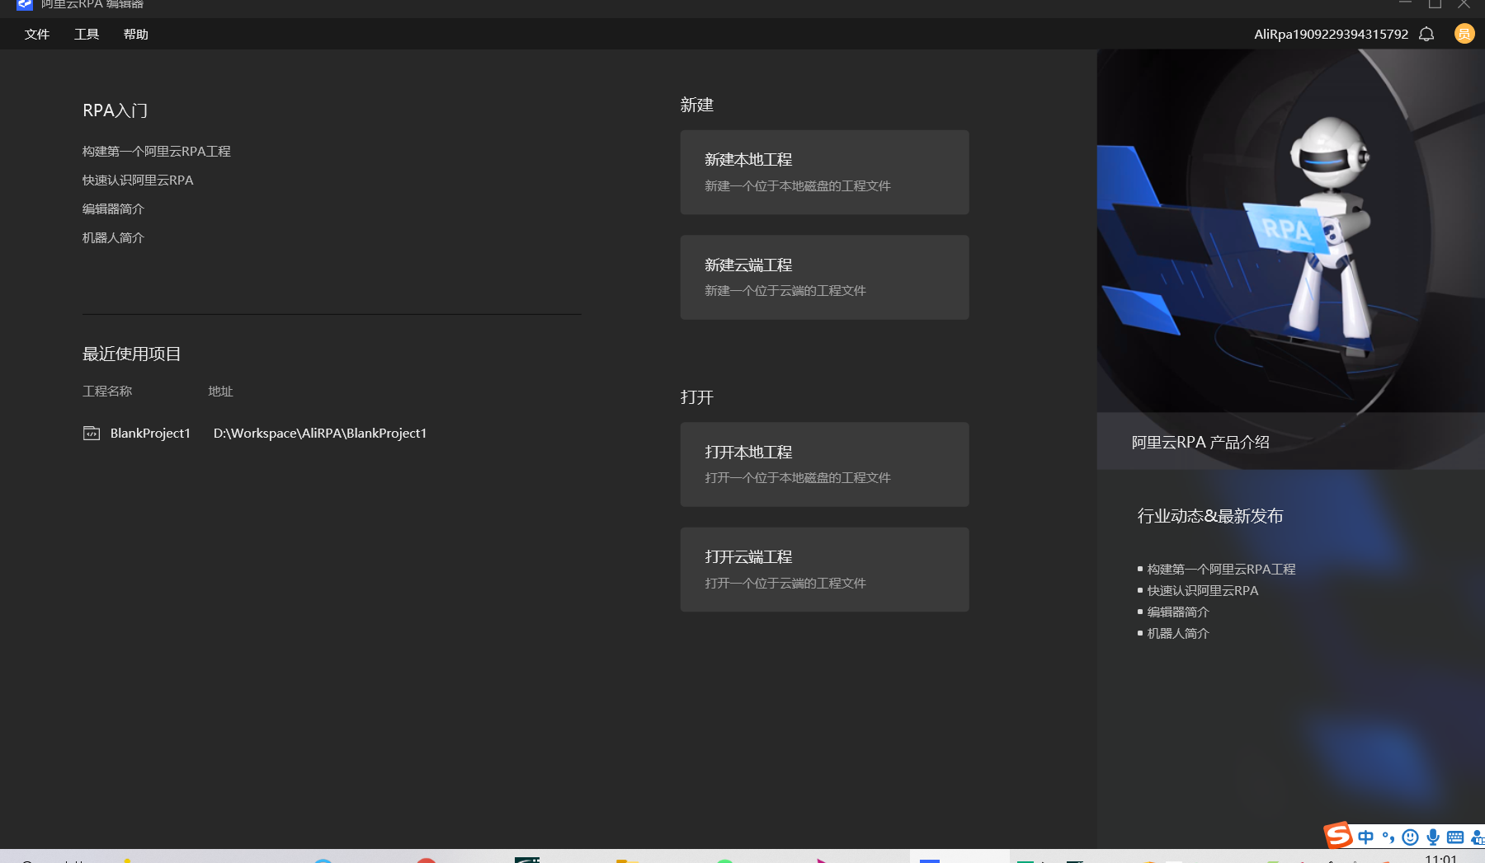
Task: Click the 工程名称 column header
Action: pyautogui.click(x=107, y=391)
